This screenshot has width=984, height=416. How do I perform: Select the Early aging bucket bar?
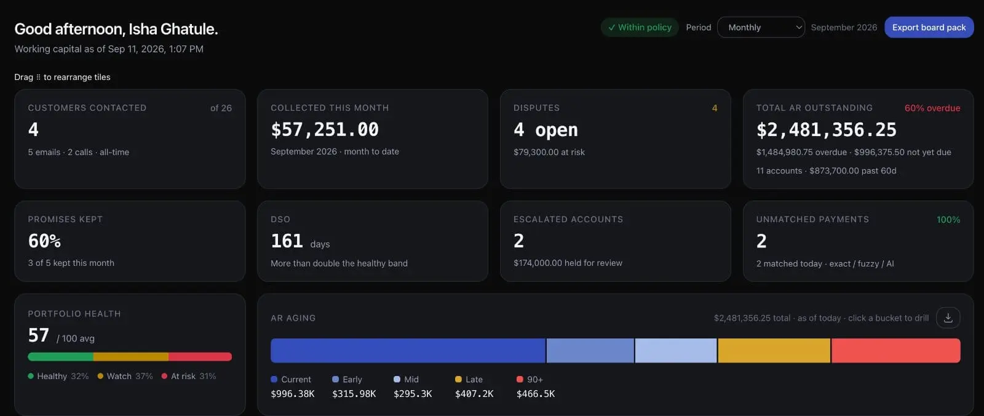point(590,350)
